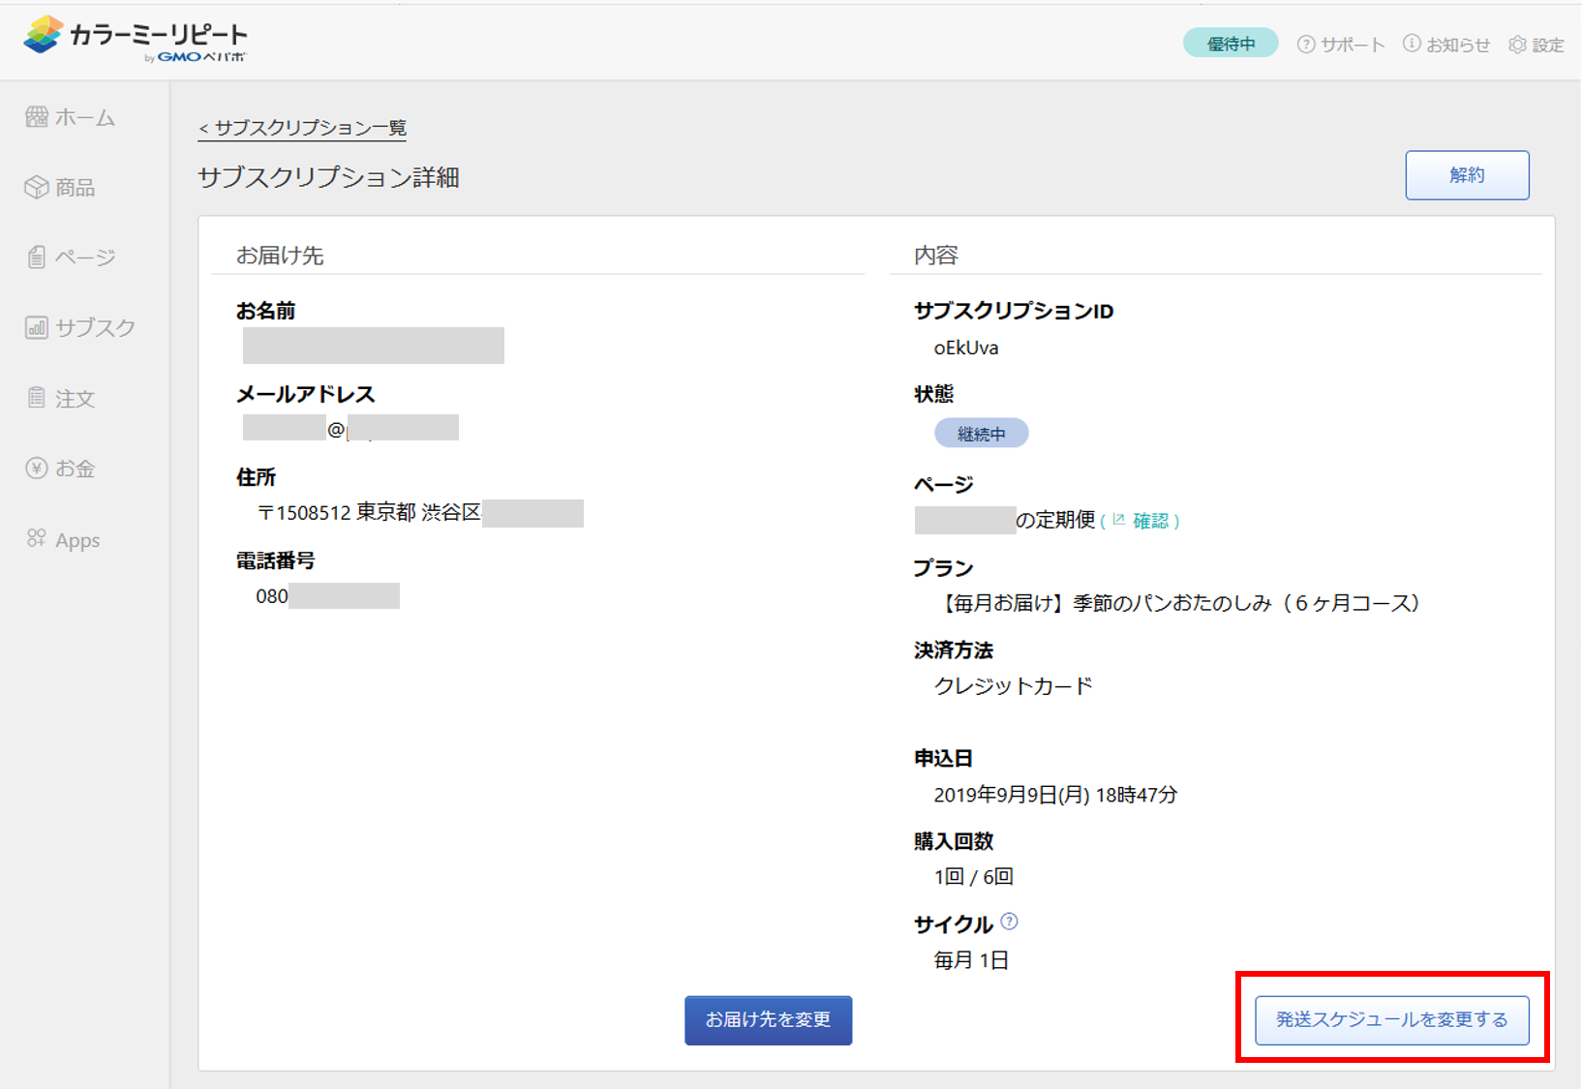
Task: Click the 商品 box icon in the sidebar
Action: (x=37, y=187)
